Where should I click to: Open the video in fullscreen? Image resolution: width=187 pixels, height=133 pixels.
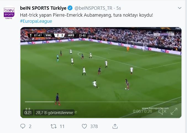174,111
